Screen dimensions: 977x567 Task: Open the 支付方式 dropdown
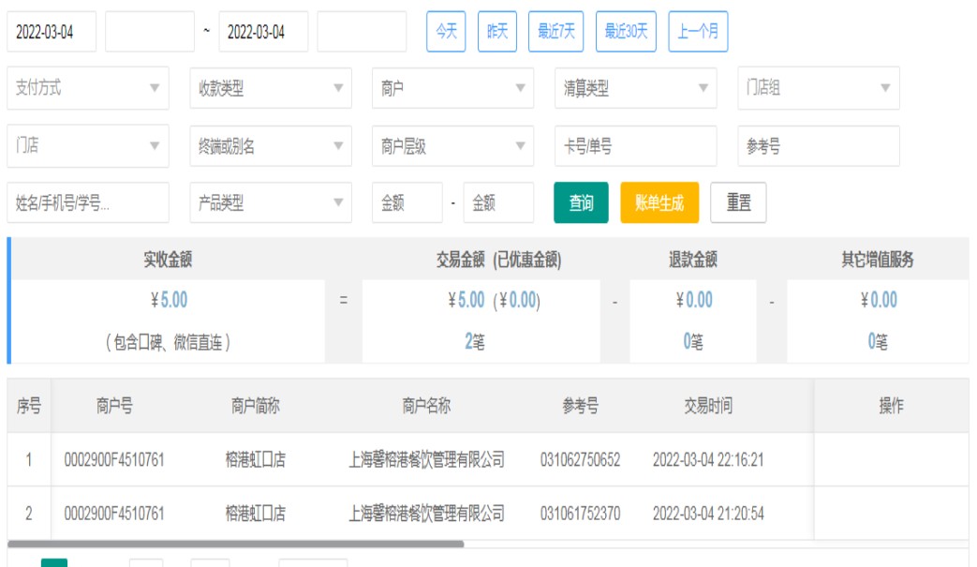(88, 88)
